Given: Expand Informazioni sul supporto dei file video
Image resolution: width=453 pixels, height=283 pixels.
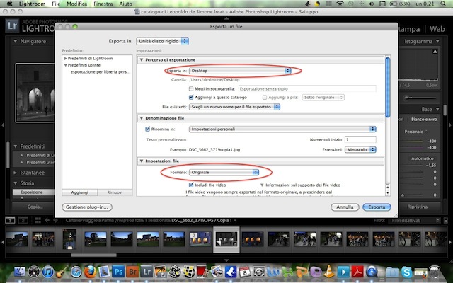Looking at the screenshot, I should (262, 185).
